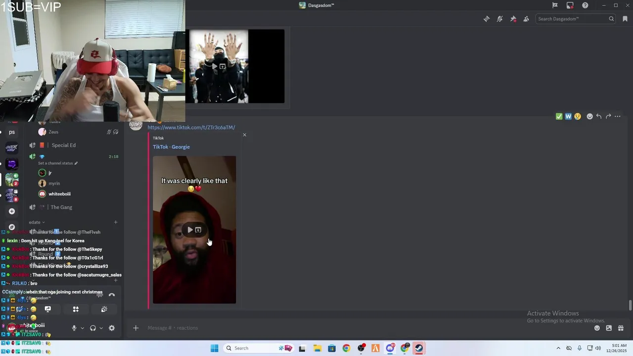The image size is (633, 356).
Task: Open More options on message toolbar
Action: click(618, 116)
